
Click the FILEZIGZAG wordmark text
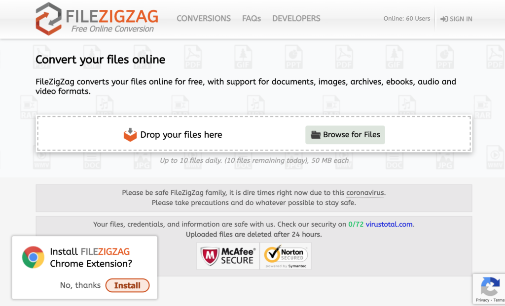pos(112,16)
